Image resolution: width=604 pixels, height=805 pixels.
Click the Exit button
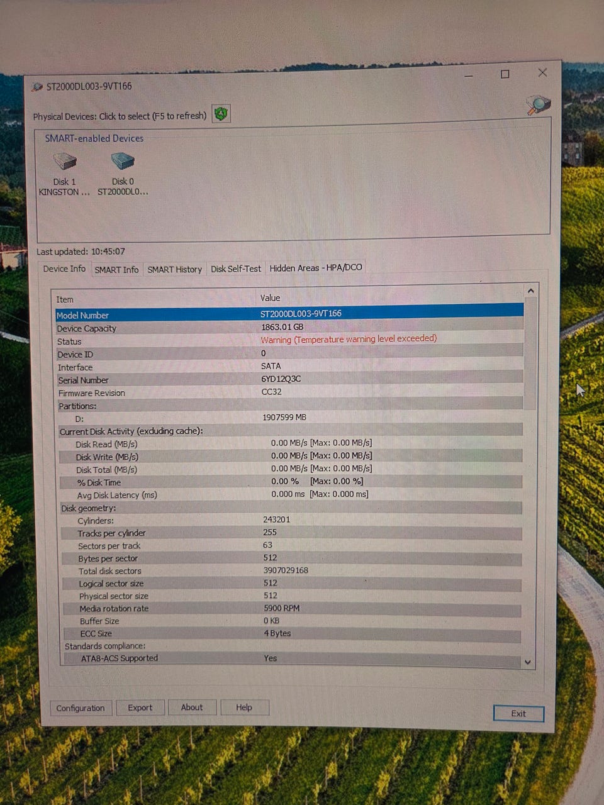tap(518, 713)
